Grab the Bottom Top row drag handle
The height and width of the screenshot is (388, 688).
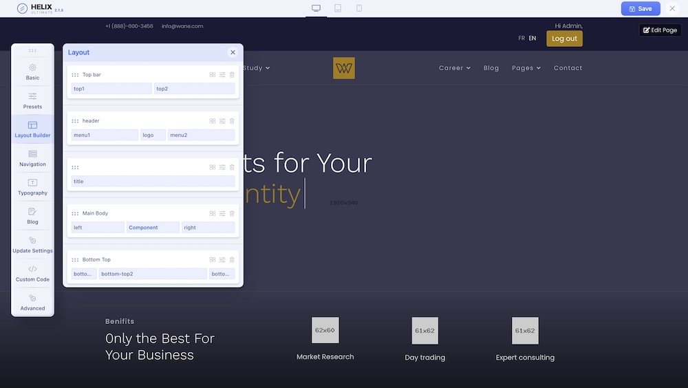[x=75, y=260]
